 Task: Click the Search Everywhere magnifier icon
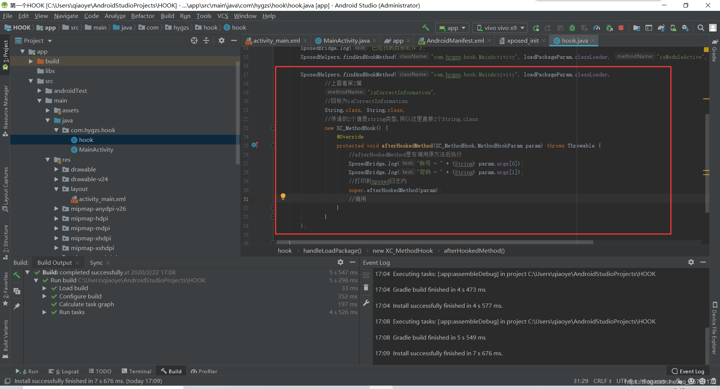(700, 28)
